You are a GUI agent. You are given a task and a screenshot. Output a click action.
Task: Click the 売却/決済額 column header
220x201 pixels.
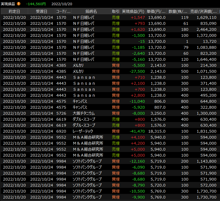[x=203, y=11]
